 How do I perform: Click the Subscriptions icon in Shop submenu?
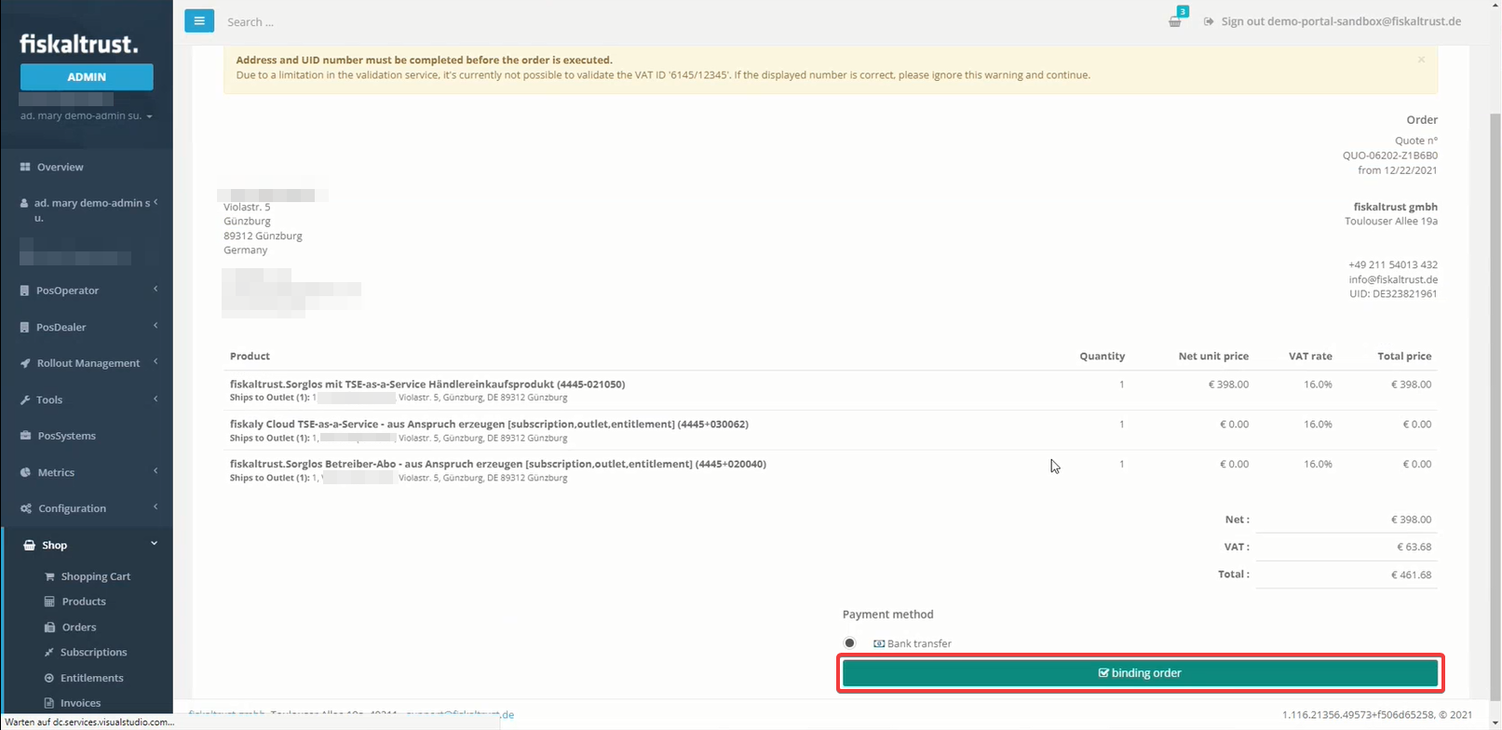[50, 652]
